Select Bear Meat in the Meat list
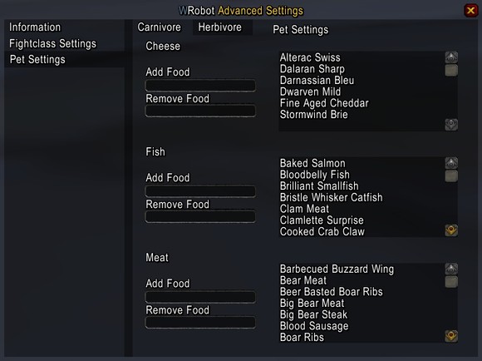Viewport: 482px width, 361px height. click(x=303, y=280)
